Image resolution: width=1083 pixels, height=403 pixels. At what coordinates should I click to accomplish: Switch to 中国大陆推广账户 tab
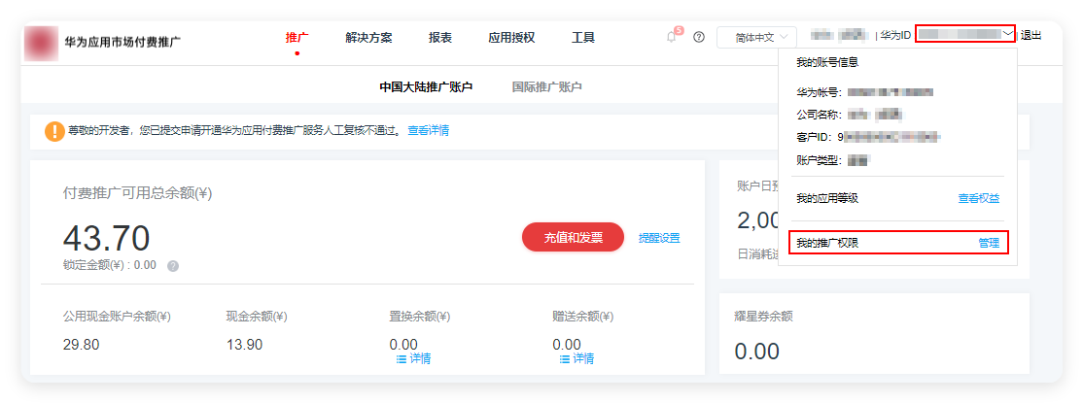(426, 87)
